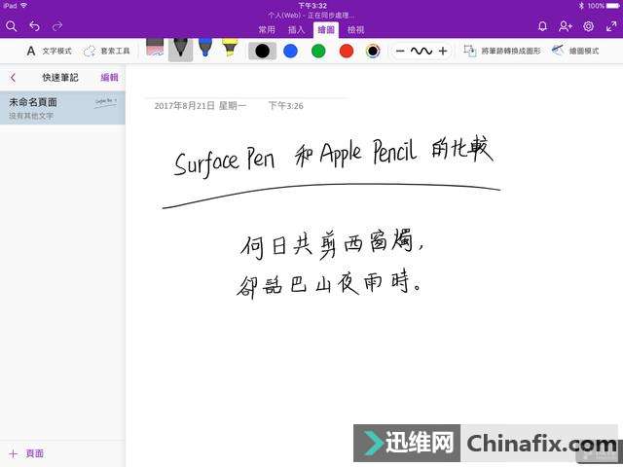
Task: Switch to text mode (文字模式)
Action: (49, 51)
